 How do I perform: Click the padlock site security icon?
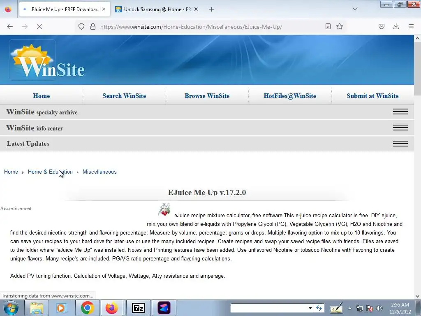coord(93,26)
